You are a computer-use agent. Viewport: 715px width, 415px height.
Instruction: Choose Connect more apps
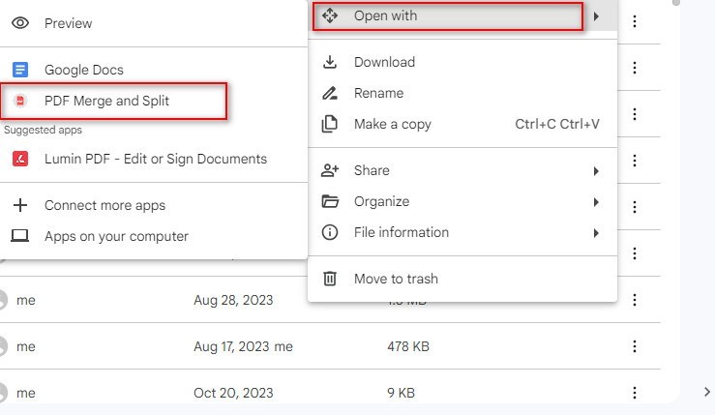pyautogui.click(x=104, y=205)
